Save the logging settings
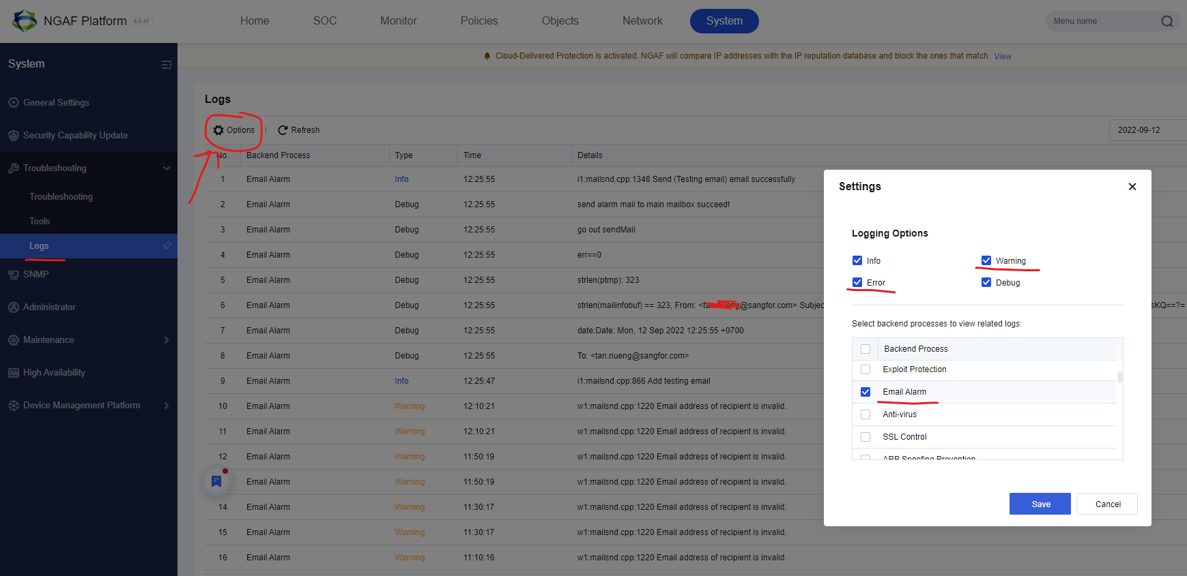The width and height of the screenshot is (1187, 576). (1040, 504)
